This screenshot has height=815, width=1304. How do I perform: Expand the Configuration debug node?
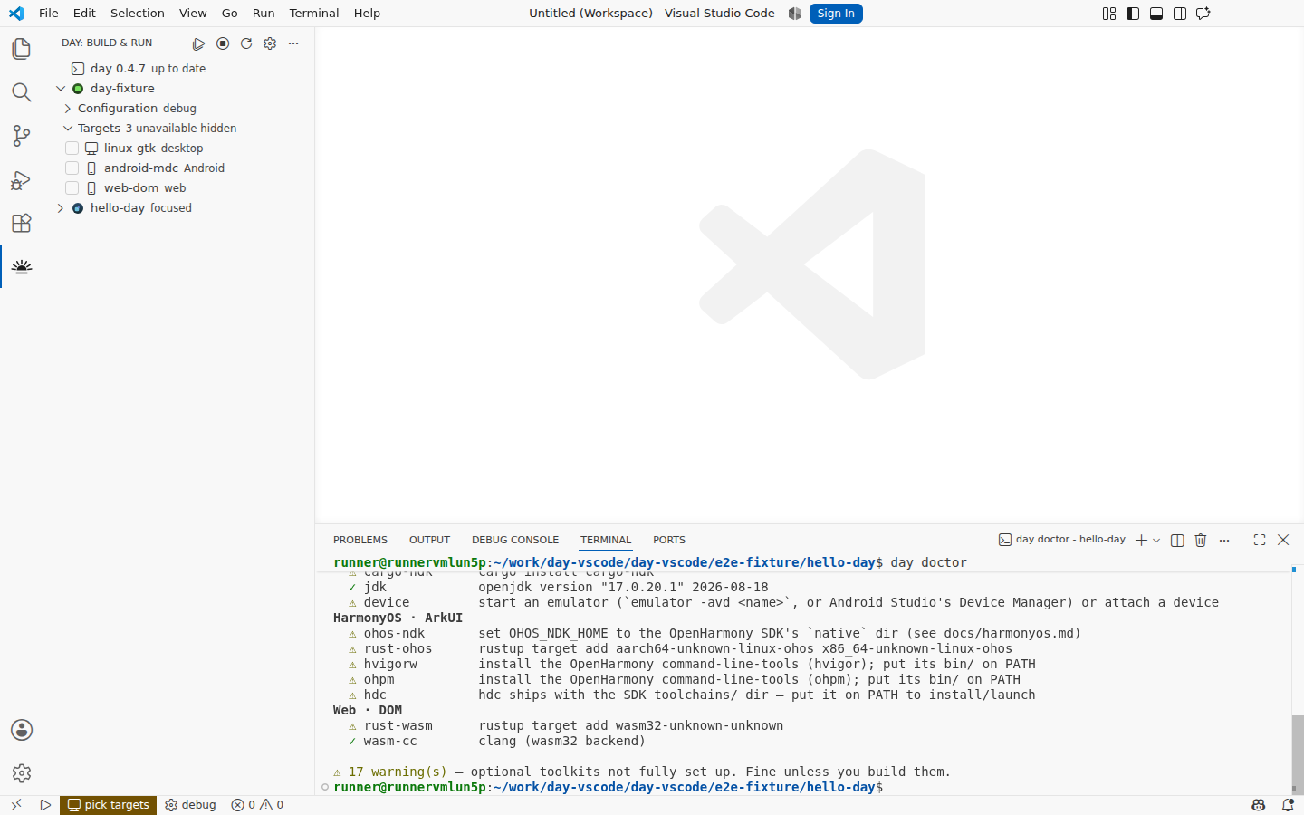68,109
